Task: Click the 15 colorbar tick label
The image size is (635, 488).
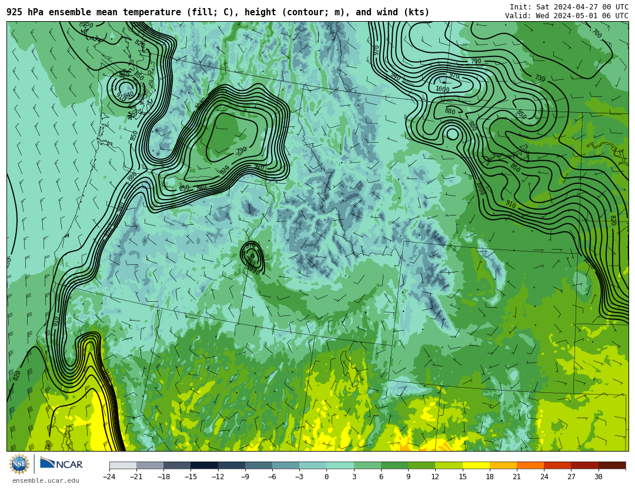Action: 463,477
